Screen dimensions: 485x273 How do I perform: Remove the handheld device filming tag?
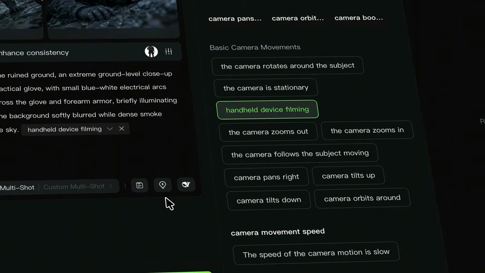122,129
